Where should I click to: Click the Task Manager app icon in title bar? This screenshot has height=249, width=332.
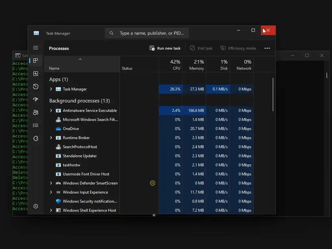(x=36, y=33)
